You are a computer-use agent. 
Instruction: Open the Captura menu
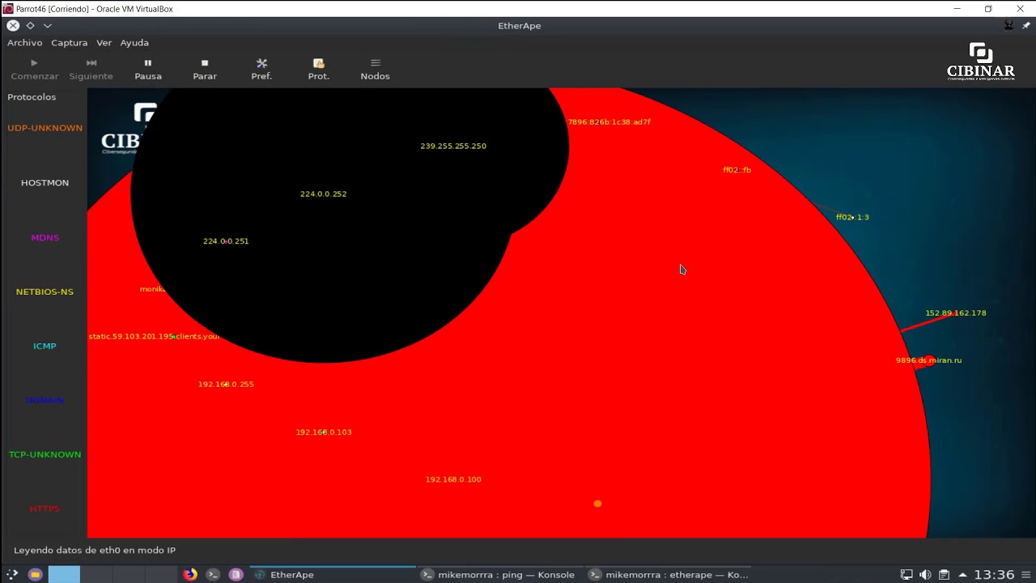[69, 43]
